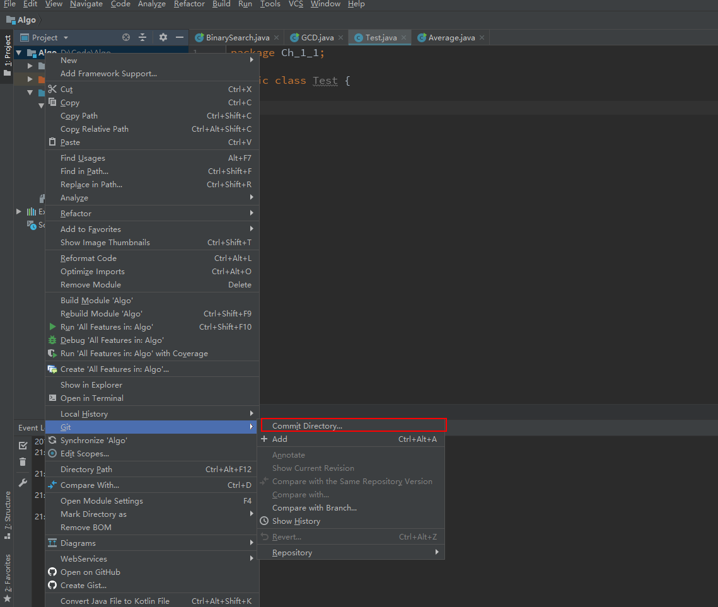Choose Open in Terminal from context menu
This screenshot has width=718, height=607.
92,398
